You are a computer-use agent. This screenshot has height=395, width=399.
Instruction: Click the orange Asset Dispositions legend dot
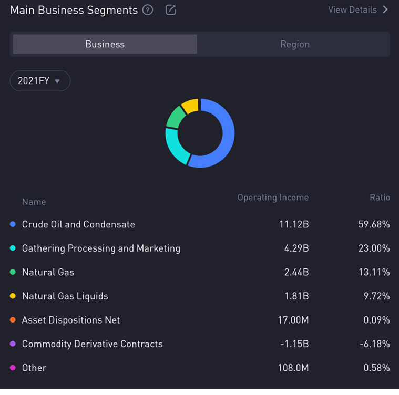tap(13, 320)
